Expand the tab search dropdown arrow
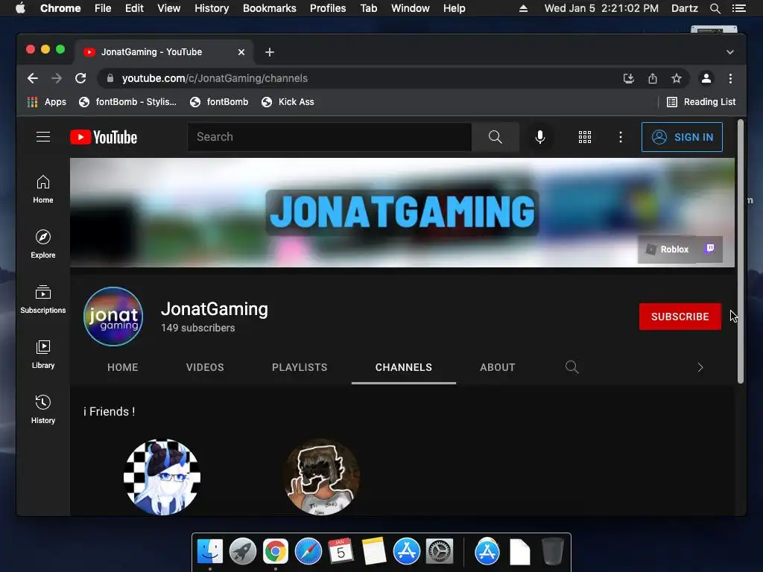763x572 pixels. pos(730,52)
